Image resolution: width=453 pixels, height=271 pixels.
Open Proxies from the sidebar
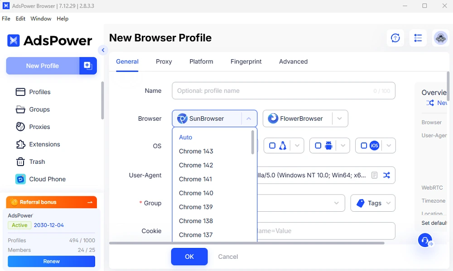click(39, 127)
